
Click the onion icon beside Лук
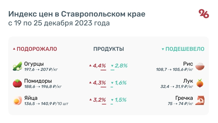[x=200, y=84]
